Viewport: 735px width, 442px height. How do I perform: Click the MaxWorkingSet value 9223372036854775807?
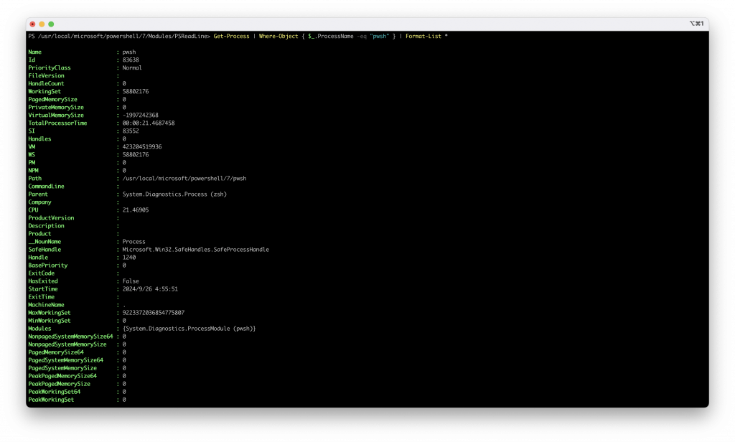click(x=154, y=313)
